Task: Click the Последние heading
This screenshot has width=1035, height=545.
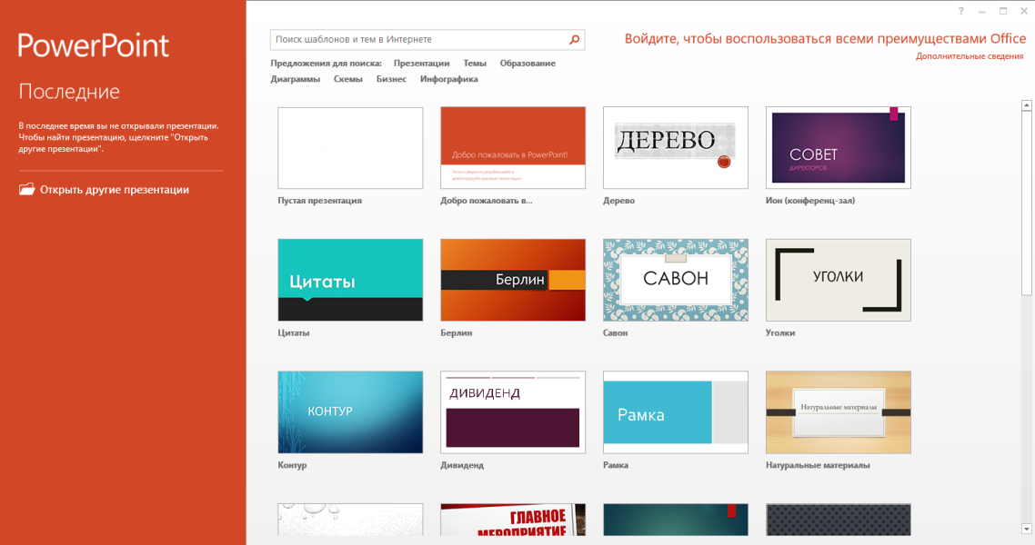Action: pos(69,92)
